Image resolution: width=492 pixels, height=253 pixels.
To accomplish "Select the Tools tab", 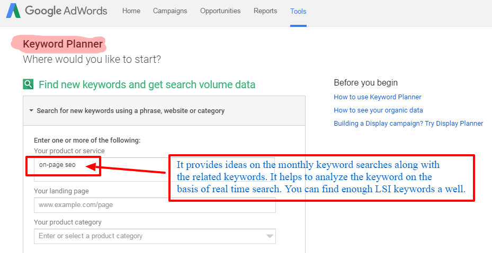I will point(298,11).
